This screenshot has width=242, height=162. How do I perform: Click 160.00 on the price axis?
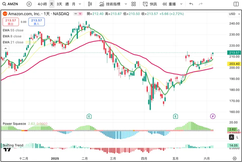pos(234,112)
